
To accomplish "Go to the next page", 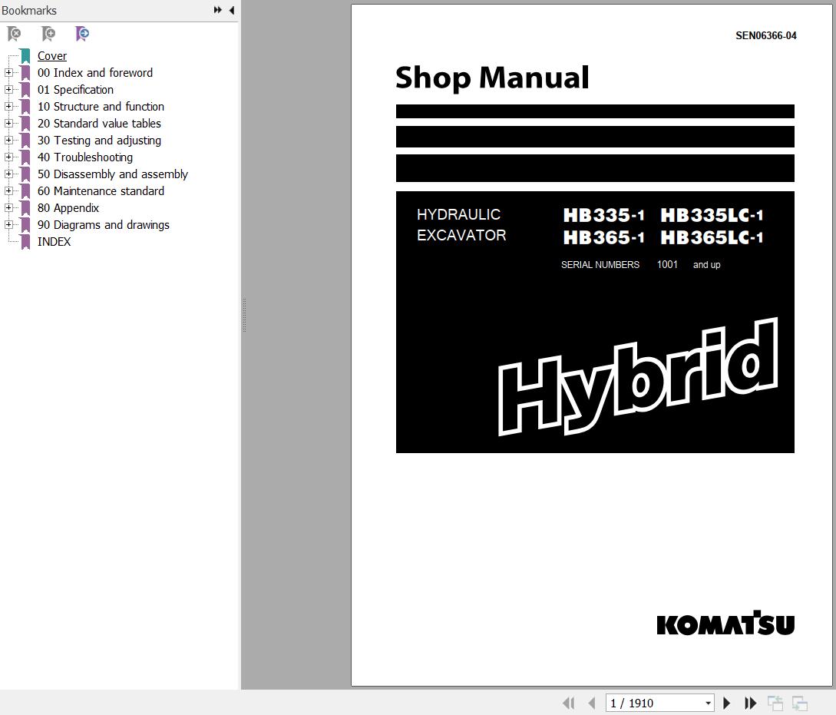I will (727, 703).
